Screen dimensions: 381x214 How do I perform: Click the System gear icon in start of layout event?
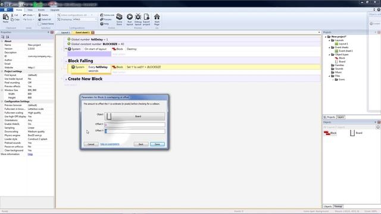point(70,49)
